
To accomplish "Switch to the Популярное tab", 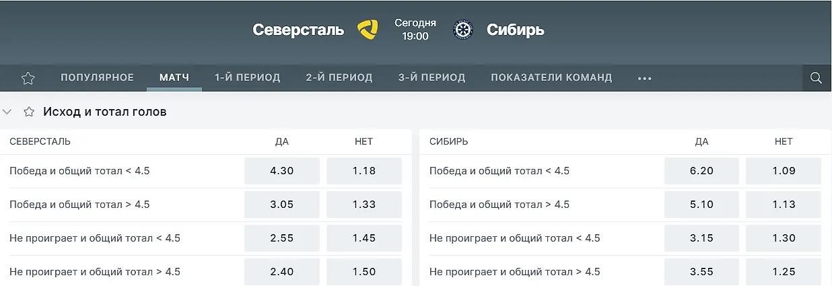I will click(x=98, y=77).
